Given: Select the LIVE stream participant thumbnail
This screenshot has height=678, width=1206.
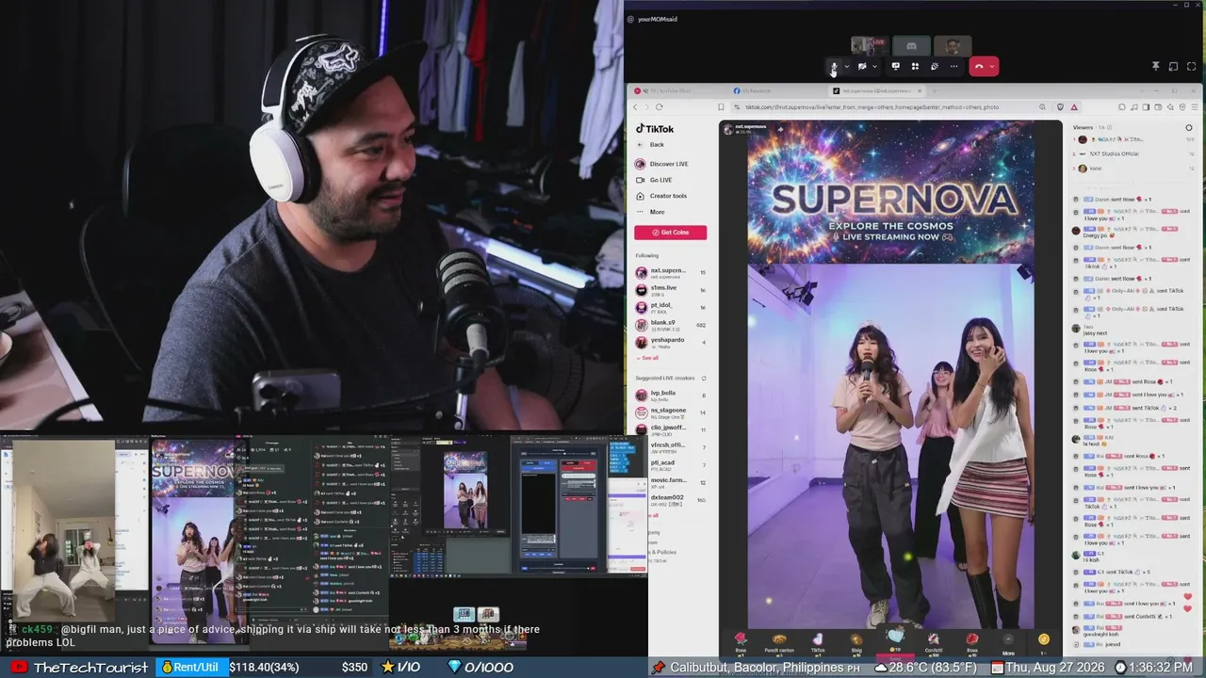Looking at the screenshot, I should pyautogui.click(x=868, y=45).
